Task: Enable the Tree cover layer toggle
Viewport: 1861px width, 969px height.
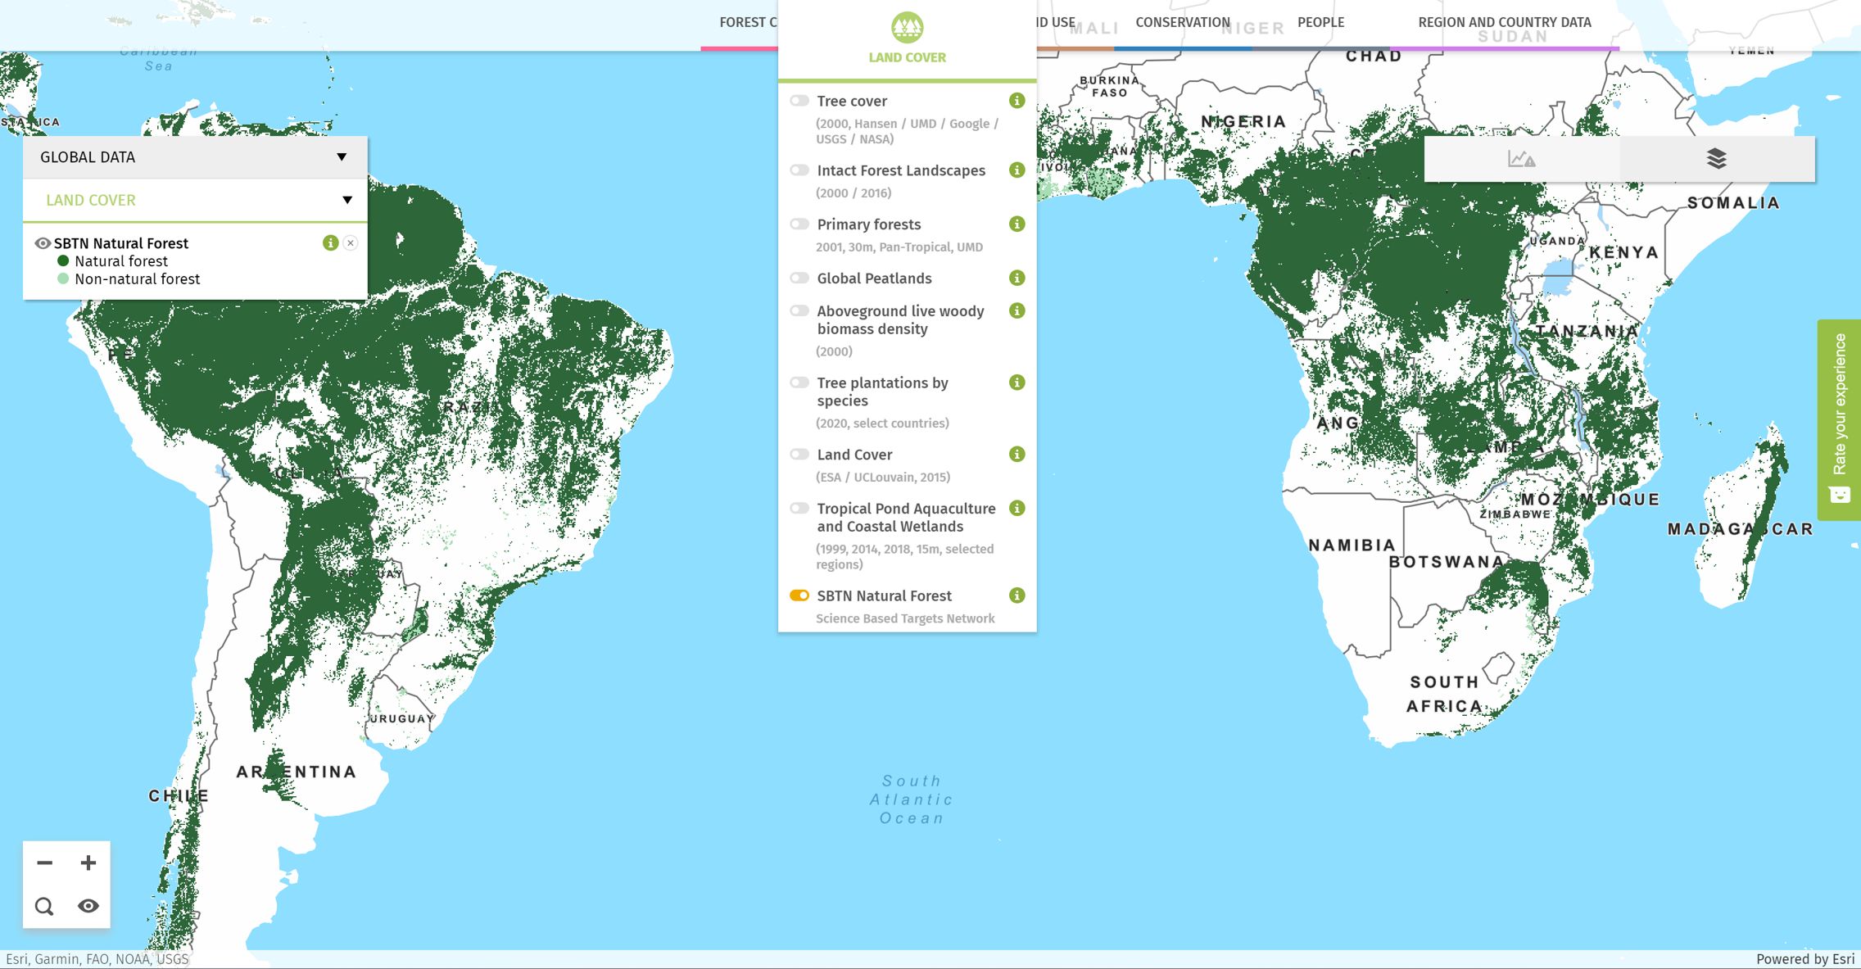Action: [x=799, y=100]
